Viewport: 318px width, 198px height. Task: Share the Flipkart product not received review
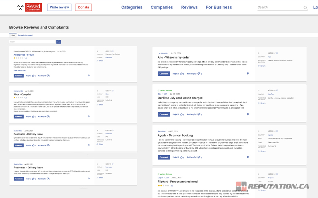tap(262, 190)
